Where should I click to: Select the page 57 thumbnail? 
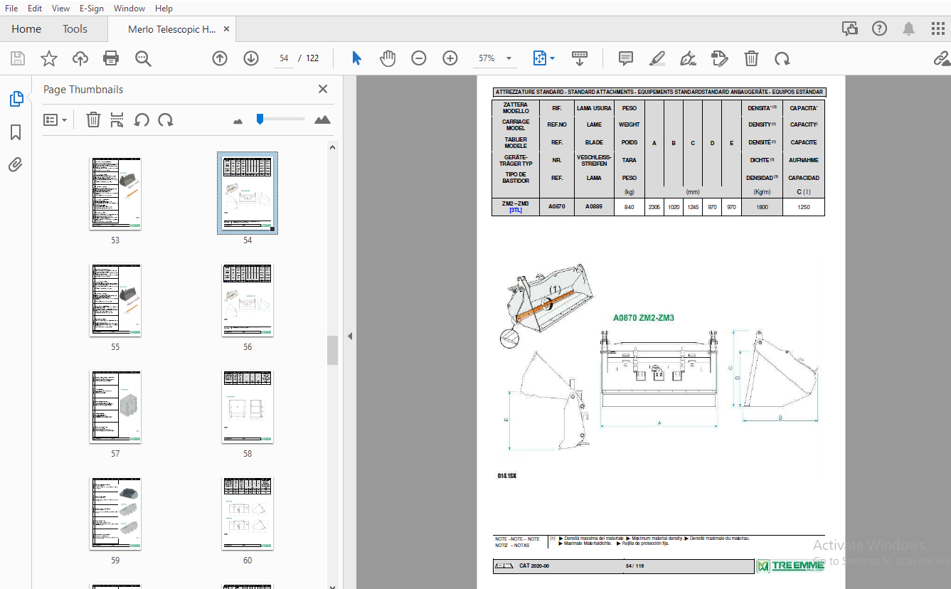point(115,407)
